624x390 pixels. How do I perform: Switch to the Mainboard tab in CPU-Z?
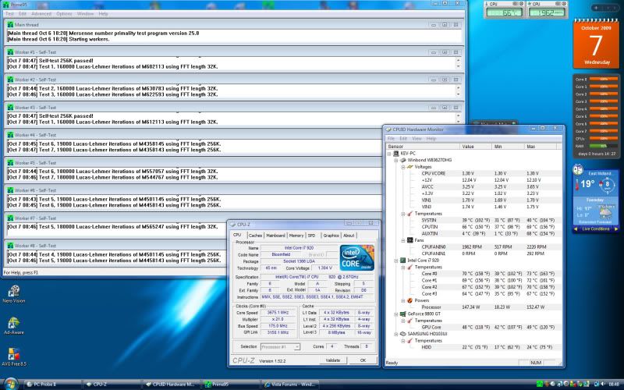(x=275, y=236)
